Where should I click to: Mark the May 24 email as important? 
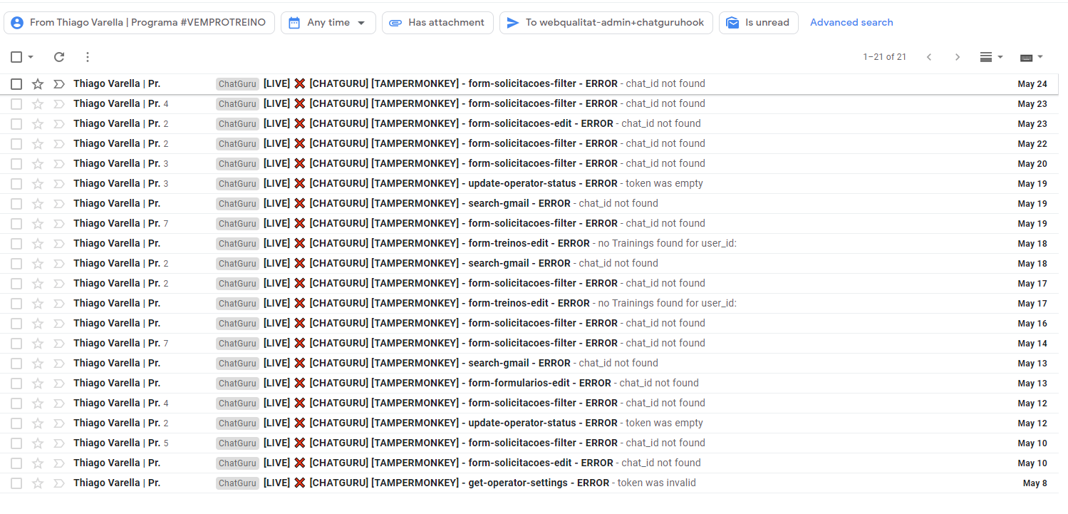[x=59, y=84]
